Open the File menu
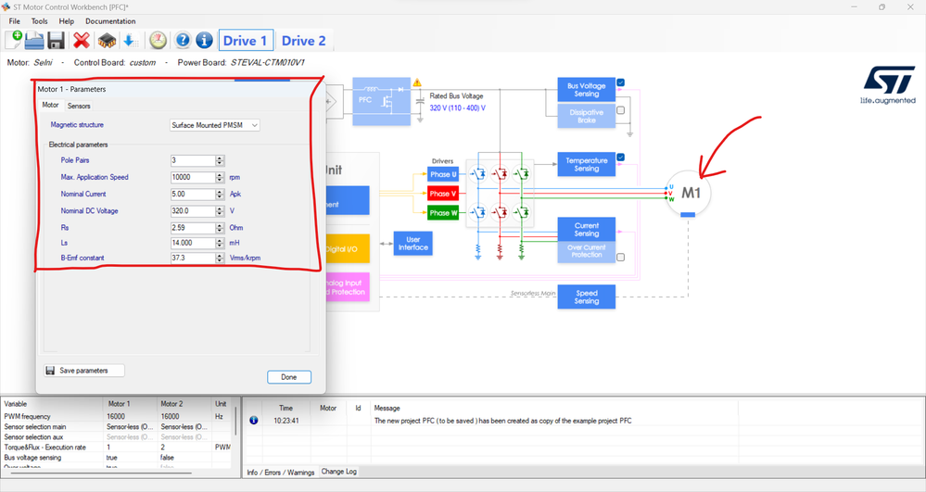This screenshot has width=926, height=492. tap(14, 21)
